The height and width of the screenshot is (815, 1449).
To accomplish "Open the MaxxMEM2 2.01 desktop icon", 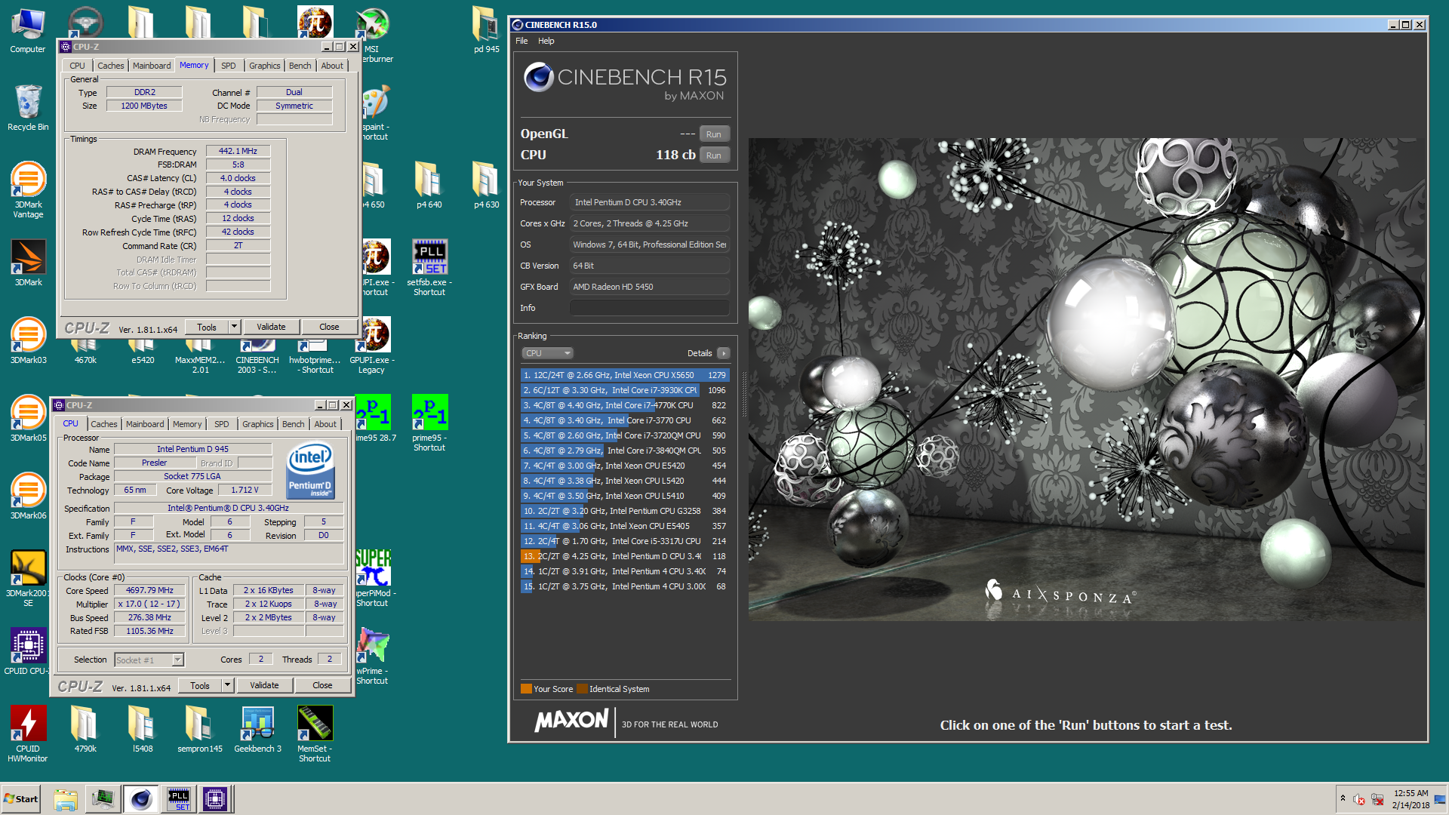I will coord(200,355).
